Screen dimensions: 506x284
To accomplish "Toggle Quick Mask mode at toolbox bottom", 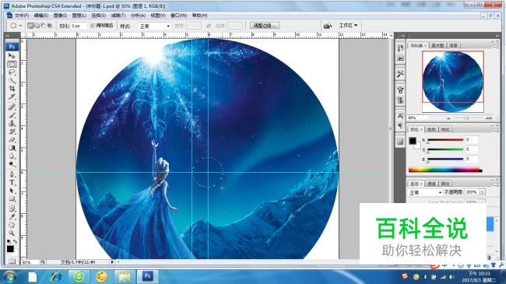I will [12, 261].
